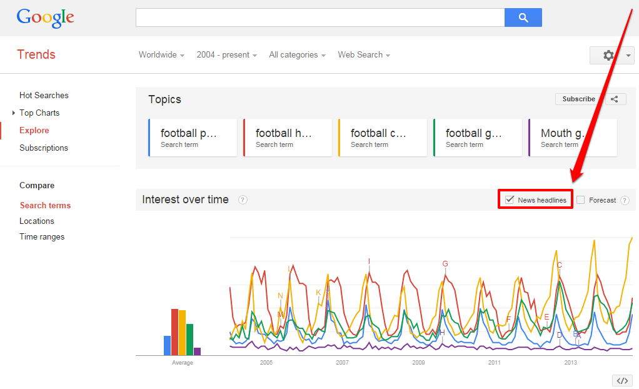
Task: Select Time ranges under Compare
Action: click(42, 237)
